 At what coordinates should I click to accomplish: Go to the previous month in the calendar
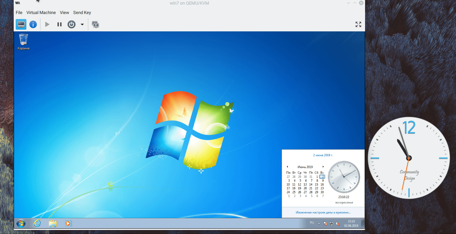(x=287, y=167)
